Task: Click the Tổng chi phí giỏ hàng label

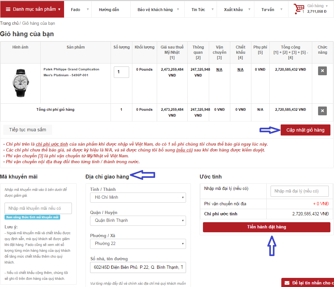Action: (55, 109)
